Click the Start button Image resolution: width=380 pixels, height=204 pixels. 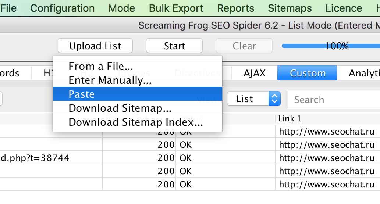point(174,46)
